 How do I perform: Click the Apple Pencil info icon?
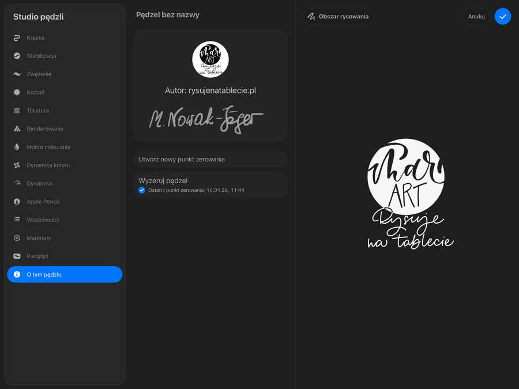(x=17, y=202)
